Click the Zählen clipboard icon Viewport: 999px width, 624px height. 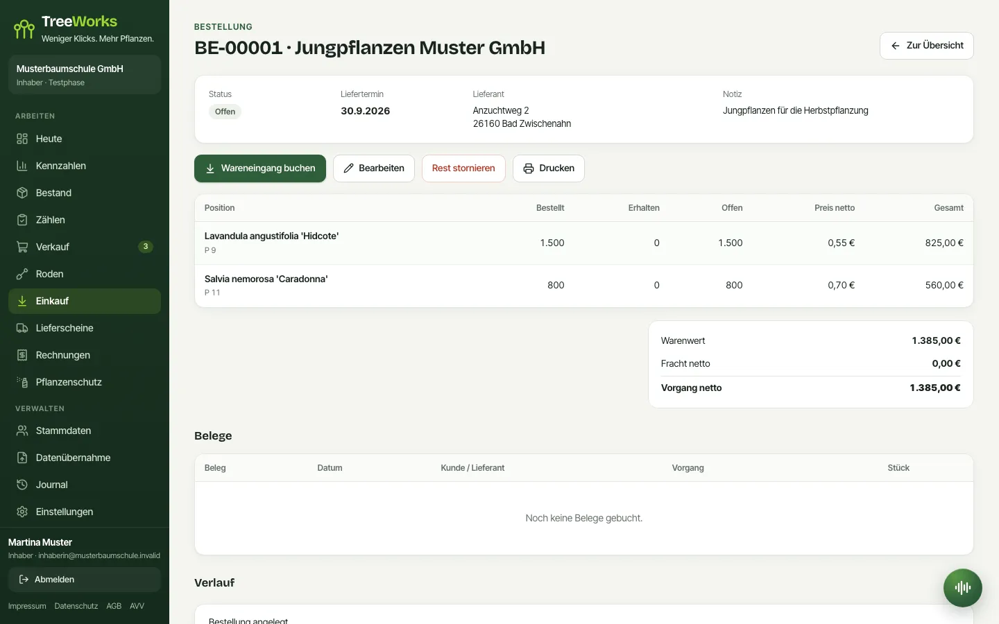(x=22, y=220)
